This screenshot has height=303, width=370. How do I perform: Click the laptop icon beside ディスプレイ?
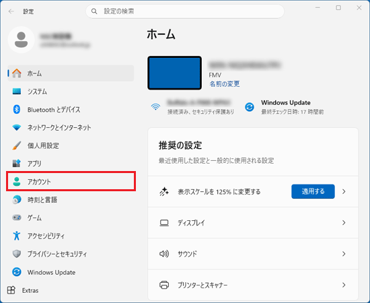point(164,223)
